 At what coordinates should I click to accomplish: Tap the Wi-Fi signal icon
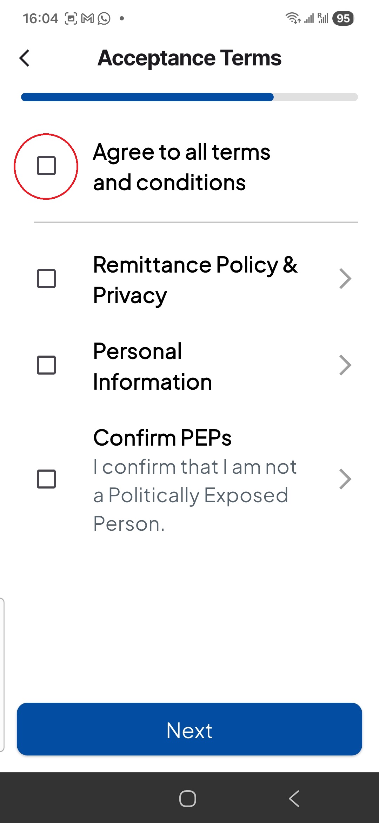tap(292, 18)
